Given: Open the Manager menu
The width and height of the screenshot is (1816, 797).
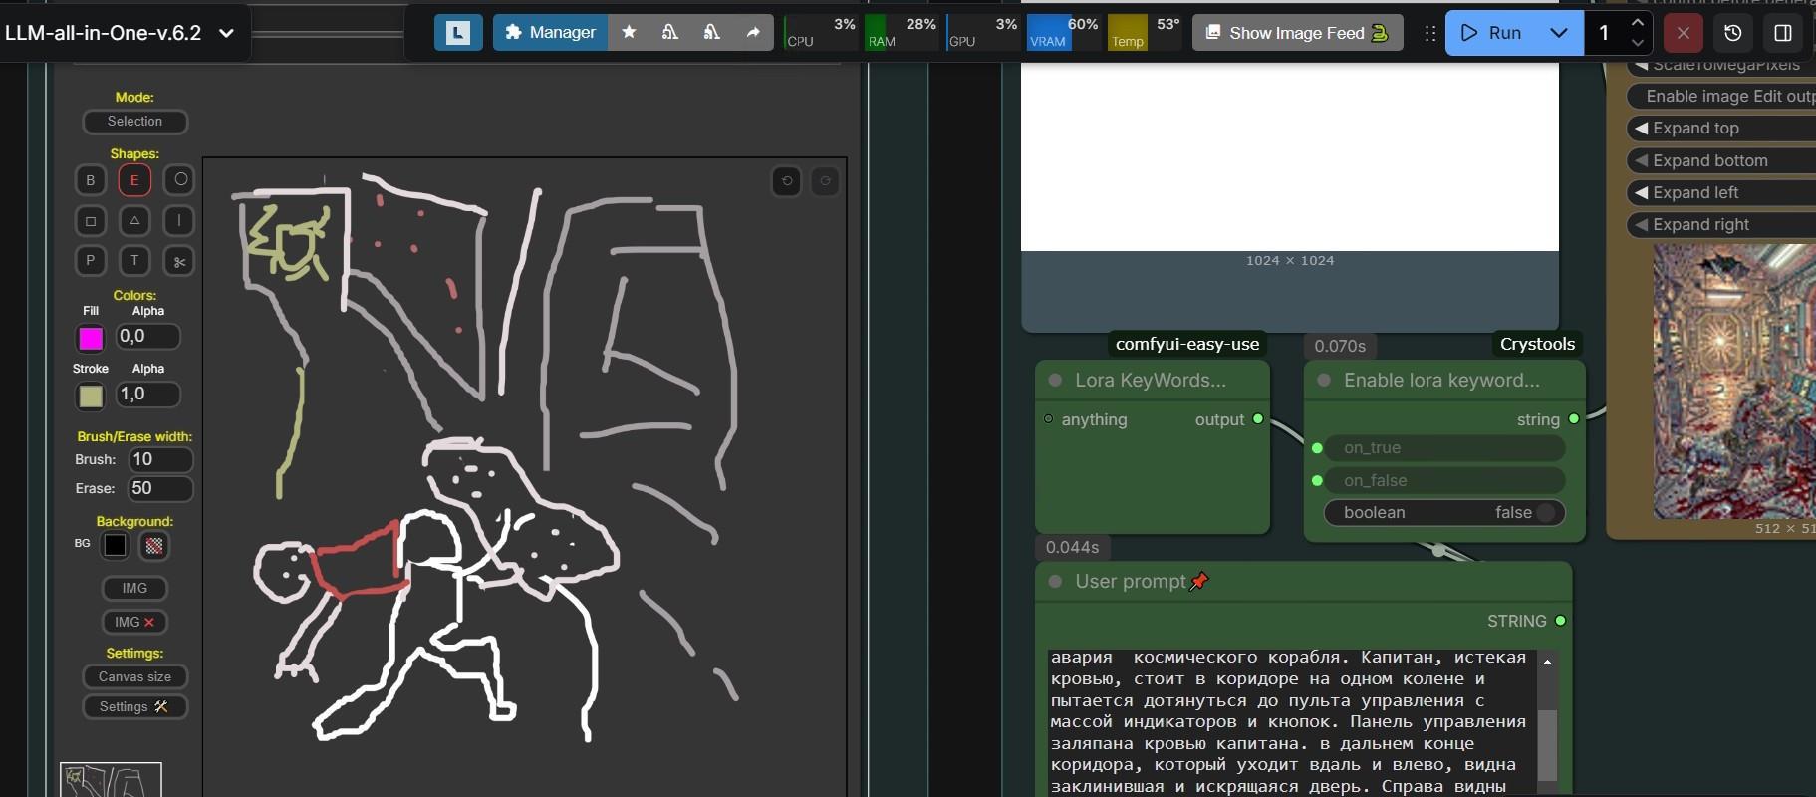Looking at the screenshot, I should [550, 33].
